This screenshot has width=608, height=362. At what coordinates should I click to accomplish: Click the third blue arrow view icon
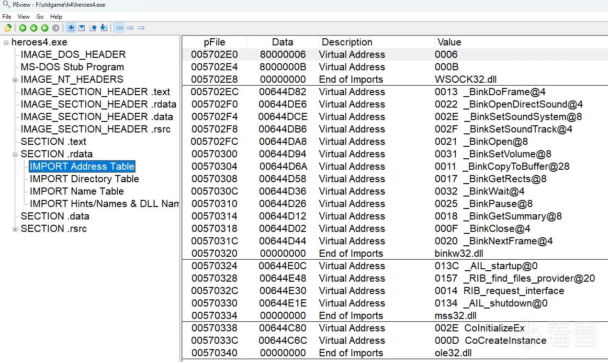coord(93,28)
